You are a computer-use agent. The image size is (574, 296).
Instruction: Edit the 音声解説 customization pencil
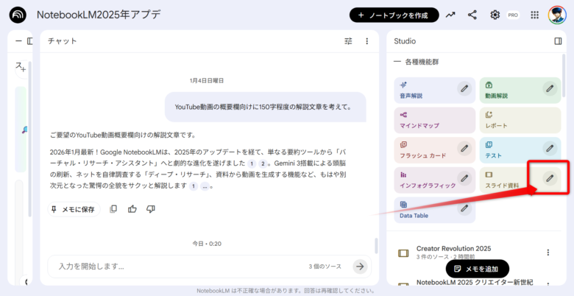[x=464, y=88]
